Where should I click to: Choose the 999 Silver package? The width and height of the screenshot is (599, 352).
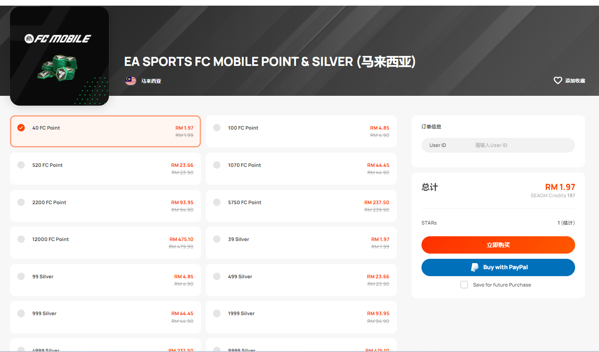[x=105, y=317]
